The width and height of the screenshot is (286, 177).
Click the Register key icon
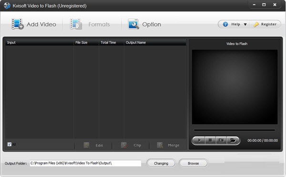tap(256, 24)
